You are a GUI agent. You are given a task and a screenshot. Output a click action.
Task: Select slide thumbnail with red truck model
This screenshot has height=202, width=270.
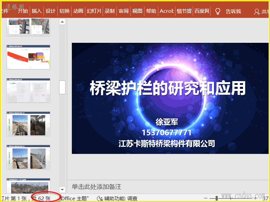tap(28, 57)
